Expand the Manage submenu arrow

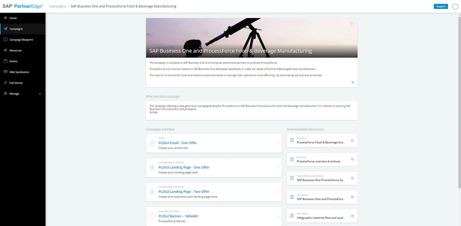click(x=40, y=94)
